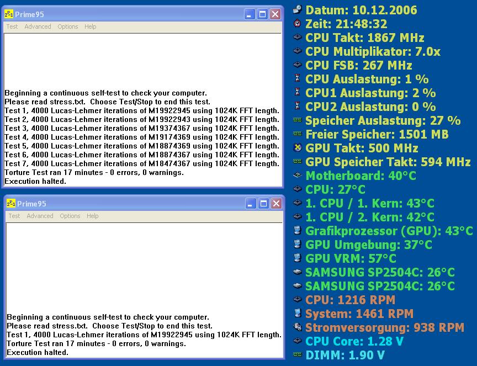Select 'Datum: 10.12.2006' sensor text
Screen dimensions: 477x366
coord(361,10)
